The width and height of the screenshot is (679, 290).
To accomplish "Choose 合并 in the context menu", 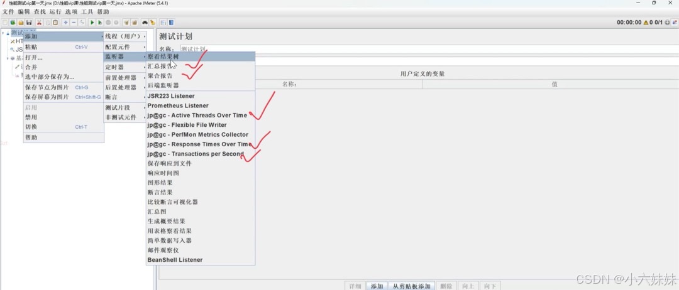I will tap(63, 67).
